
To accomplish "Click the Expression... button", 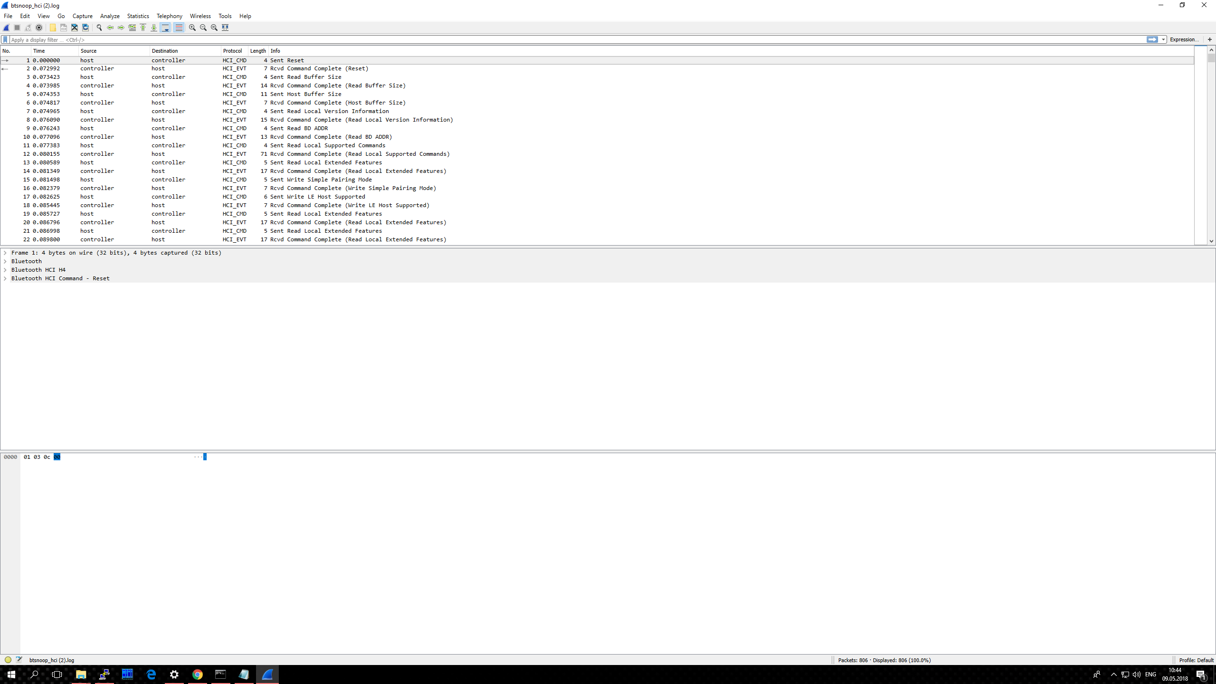I will coord(1184,39).
